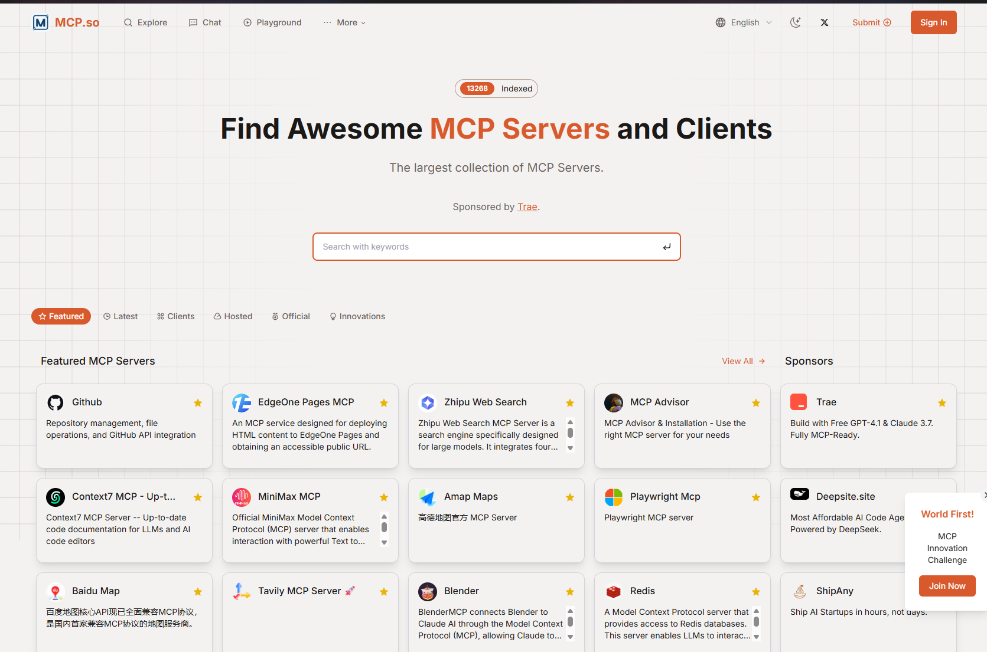Click the Github octocat icon
Screen dimensions: 987x652
coord(56,402)
